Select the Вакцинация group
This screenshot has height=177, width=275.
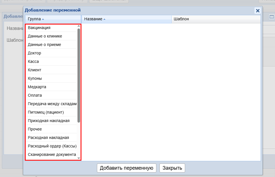39,28
